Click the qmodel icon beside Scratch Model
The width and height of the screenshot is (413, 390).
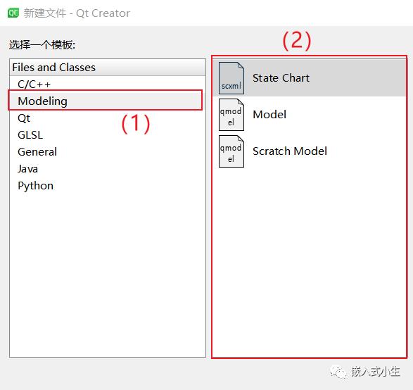point(231,151)
